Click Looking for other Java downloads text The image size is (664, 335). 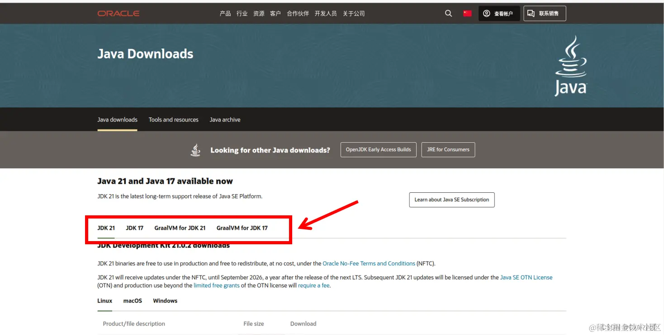pyautogui.click(x=270, y=150)
